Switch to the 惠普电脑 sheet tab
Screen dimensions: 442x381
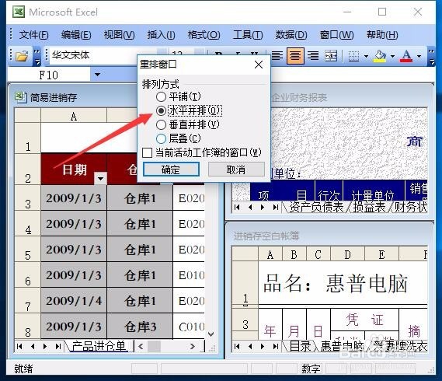(342, 346)
